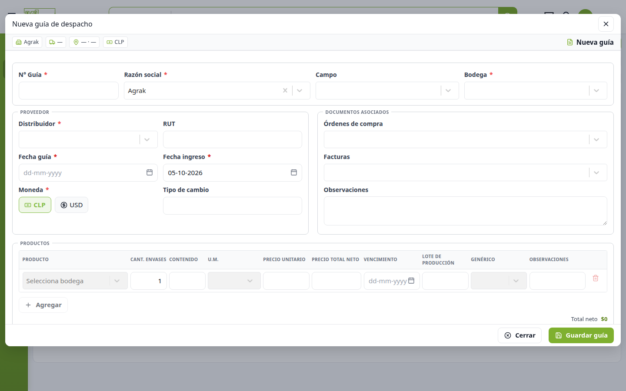Viewport: 626px width, 391px height.
Task: Open the Bodega dropdown
Action: click(x=596, y=91)
